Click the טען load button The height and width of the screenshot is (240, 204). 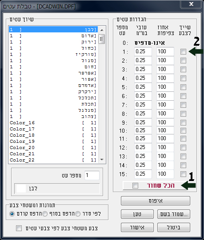(x=137, y=214)
